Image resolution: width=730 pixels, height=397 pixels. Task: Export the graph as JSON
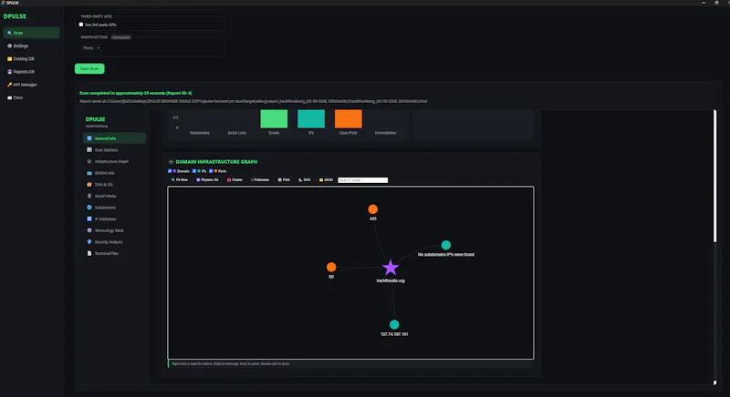click(x=326, y=180)
